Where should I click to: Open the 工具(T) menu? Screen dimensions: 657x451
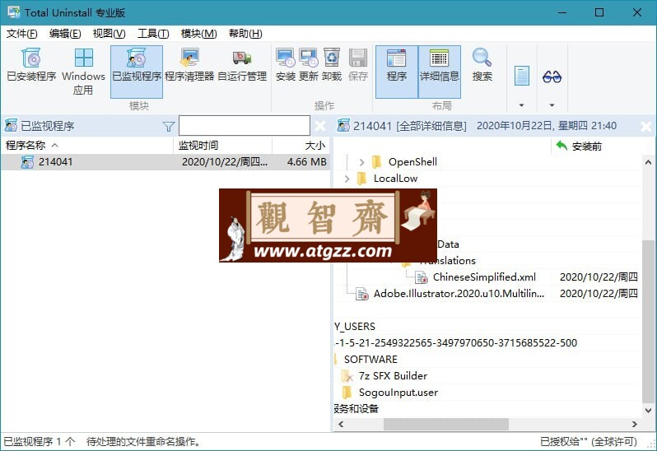pyautogui.click(x=153, y=34)
